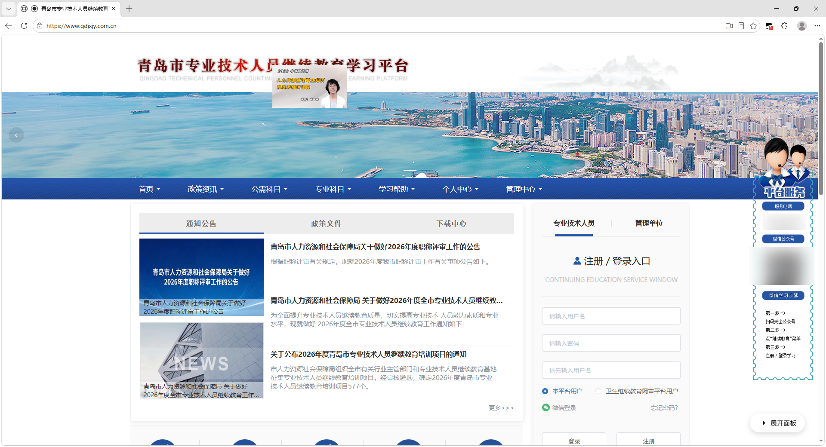Image resolution: width=826 pixels, height=447 pixels.
Task: Open the tab search dropdown arrow
Action: [x=9, y=9]
